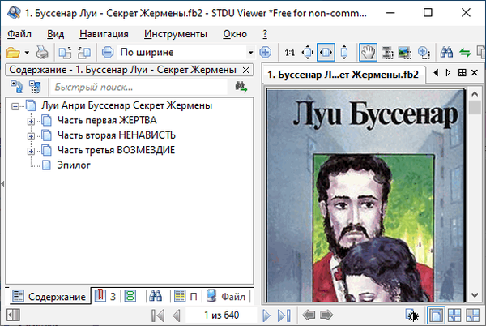486x326 pixels.
Task: Toggle single page layout mode
Action: click(435, 315)
